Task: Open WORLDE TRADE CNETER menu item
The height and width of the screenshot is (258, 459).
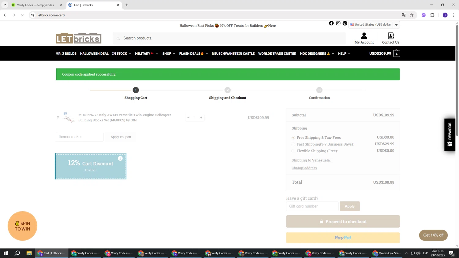Action: 277,53
